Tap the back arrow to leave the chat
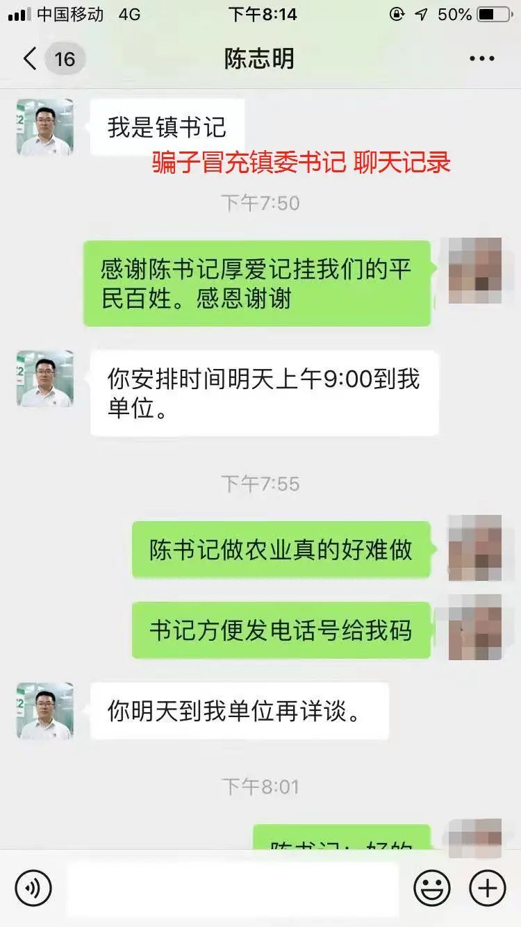The image size is (521, 927). pos(29,59)
